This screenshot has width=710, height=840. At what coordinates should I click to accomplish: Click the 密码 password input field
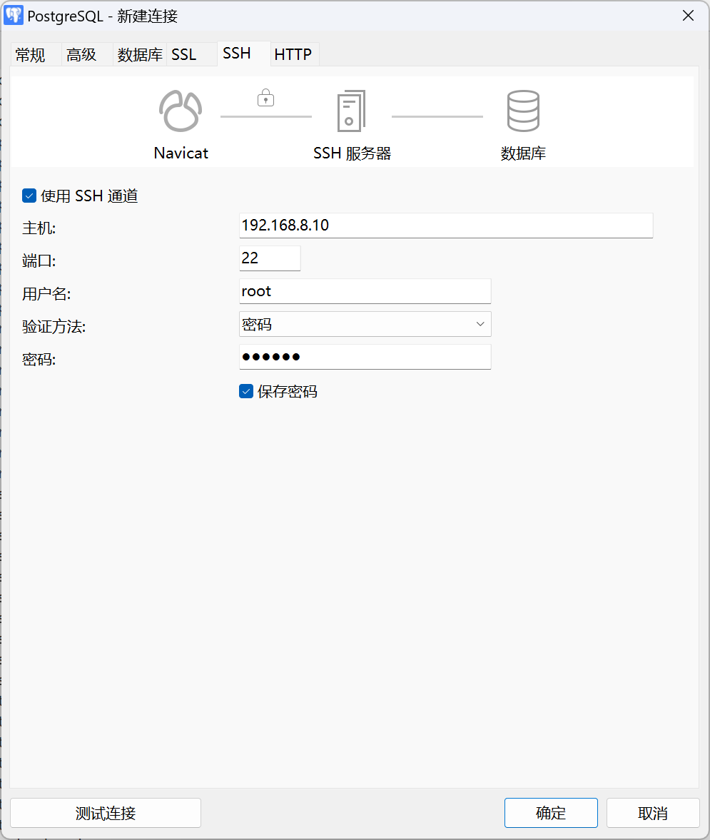click(x=365, y=357)
